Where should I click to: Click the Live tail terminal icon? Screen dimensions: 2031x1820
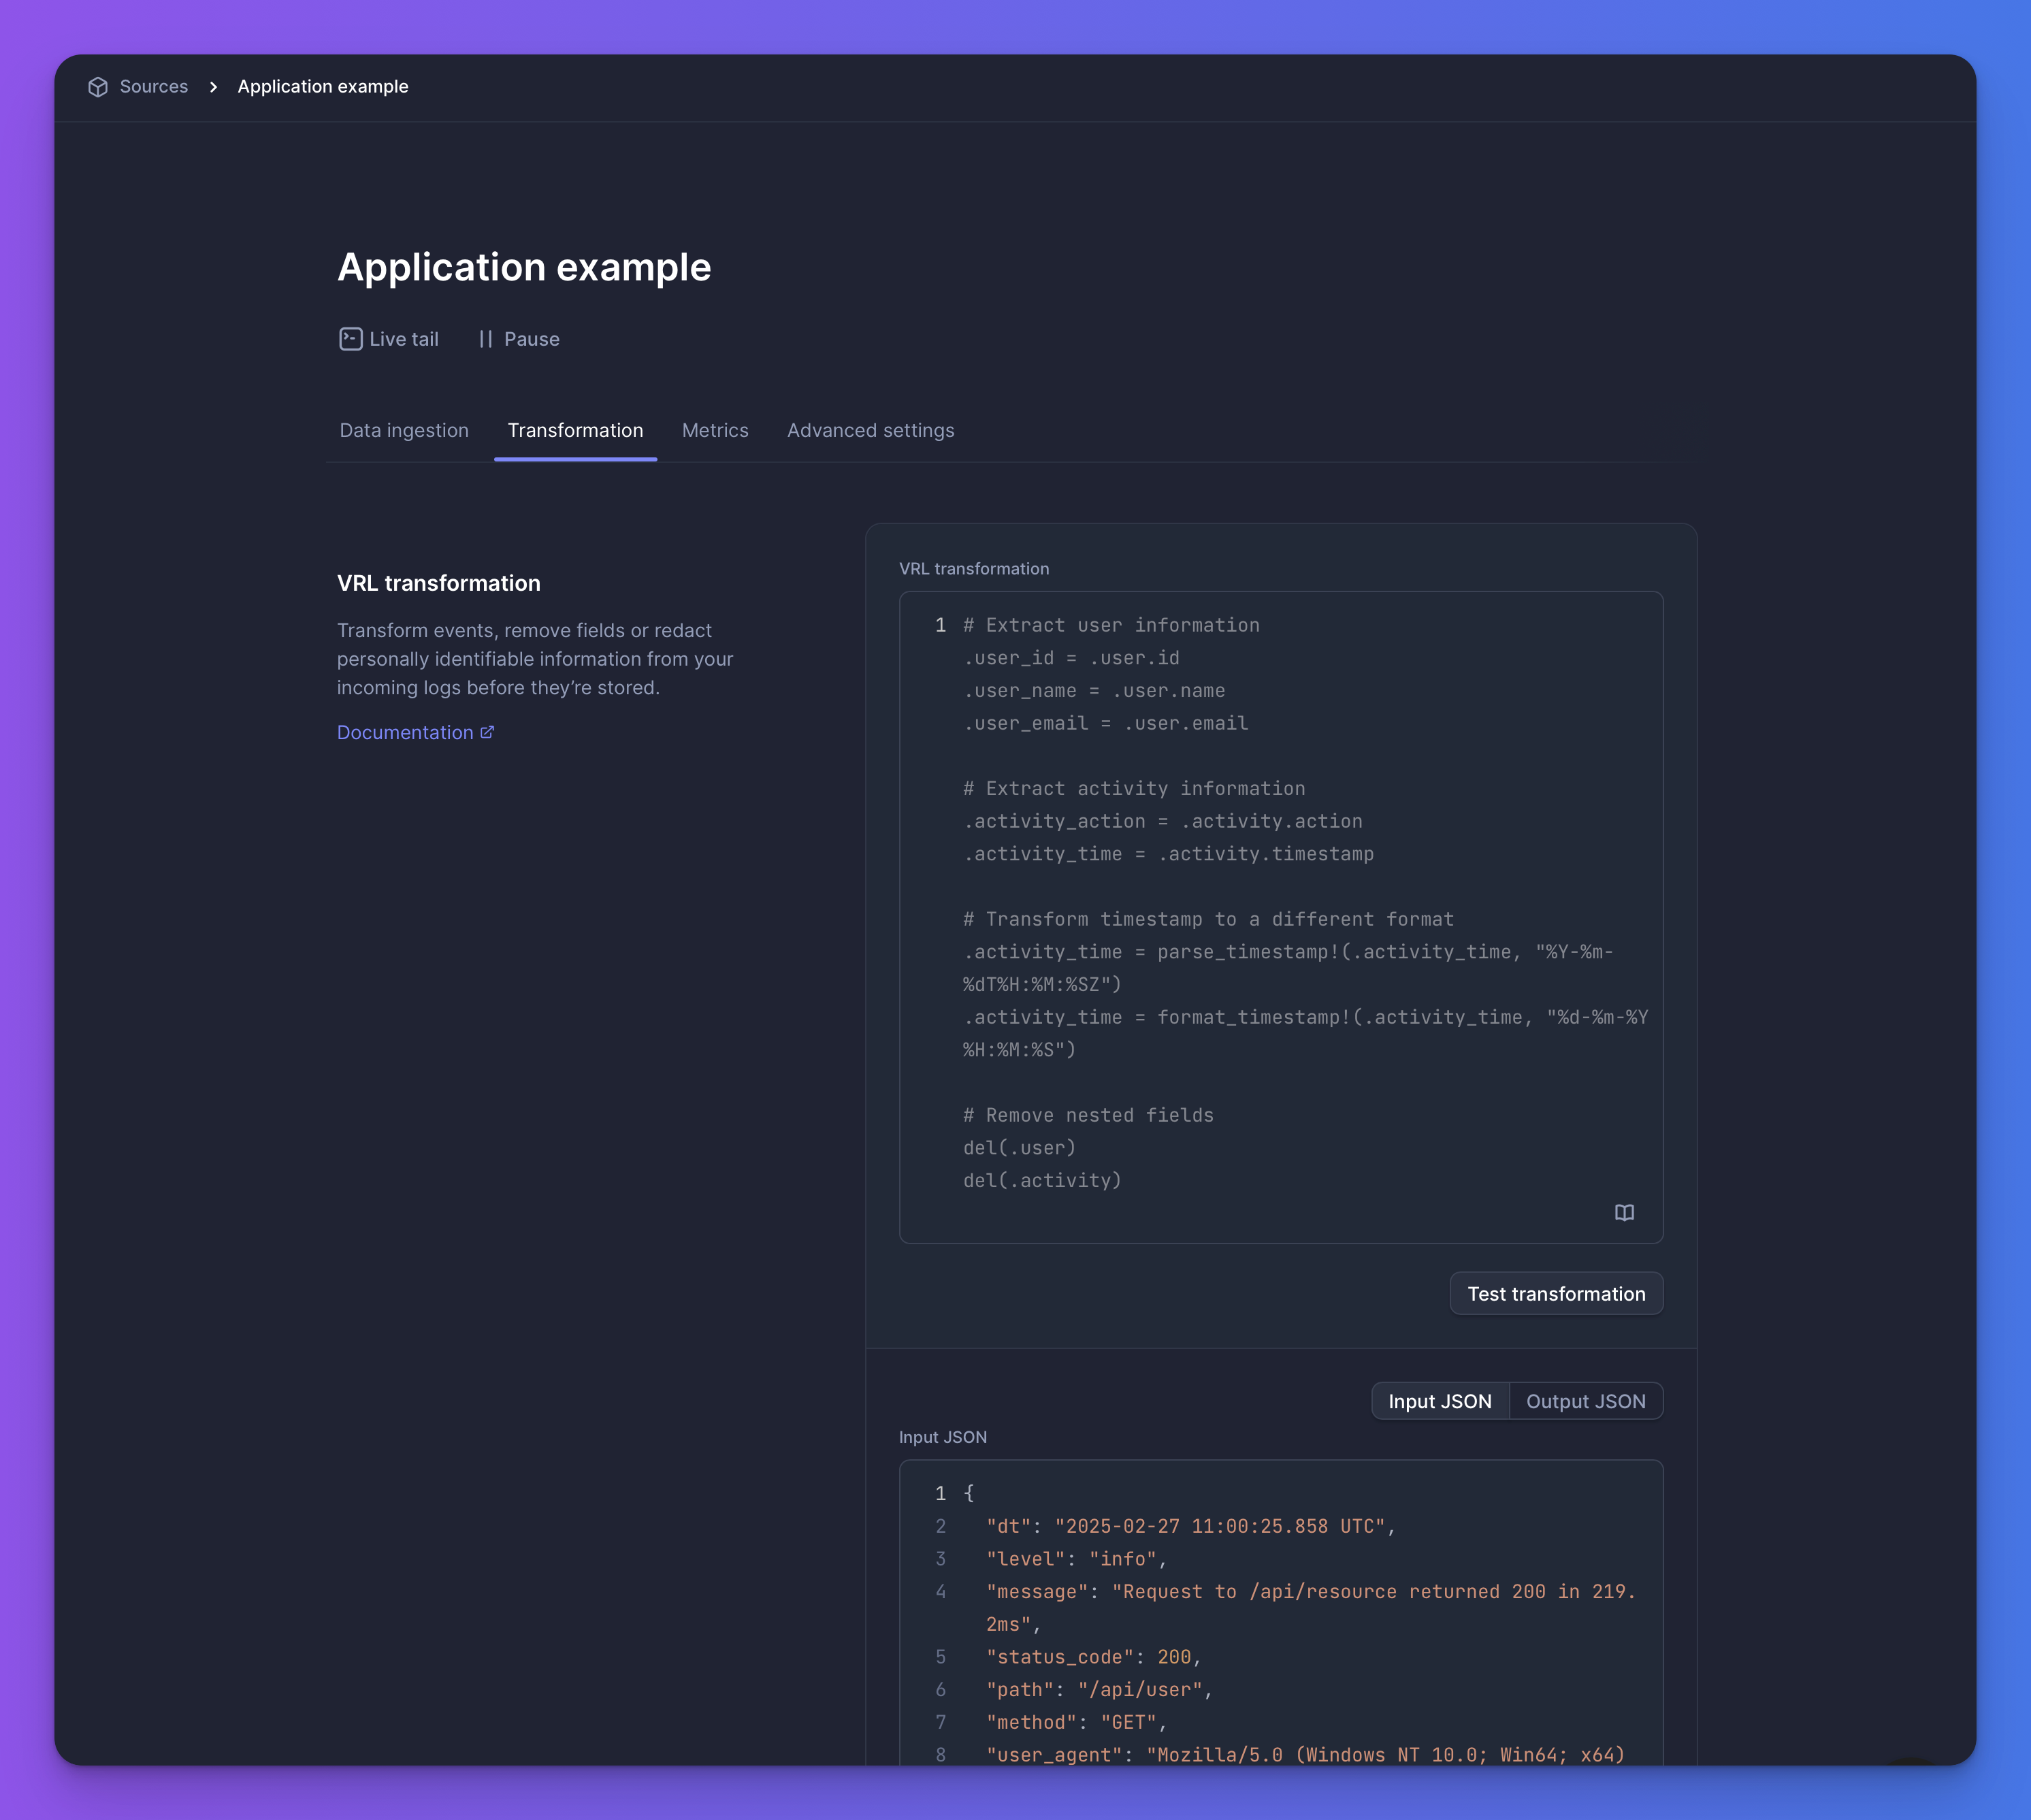point(350,339)
